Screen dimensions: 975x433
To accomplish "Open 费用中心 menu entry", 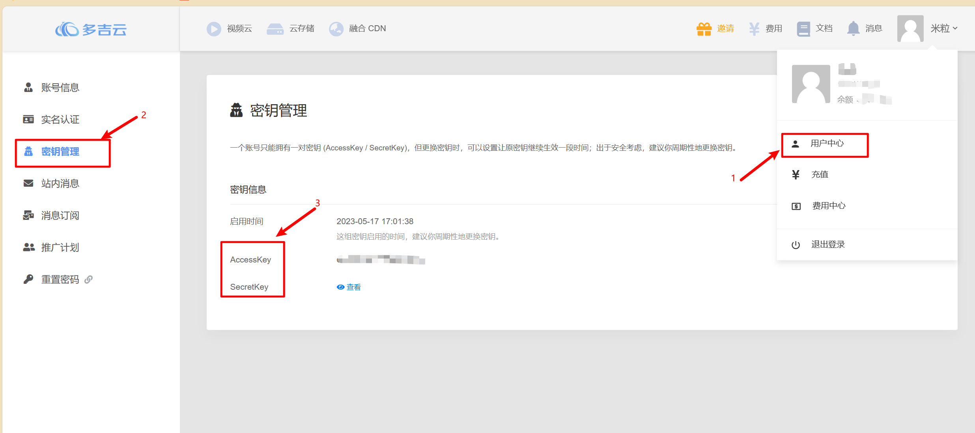I will pyautogui.click(x=828, y=206).
